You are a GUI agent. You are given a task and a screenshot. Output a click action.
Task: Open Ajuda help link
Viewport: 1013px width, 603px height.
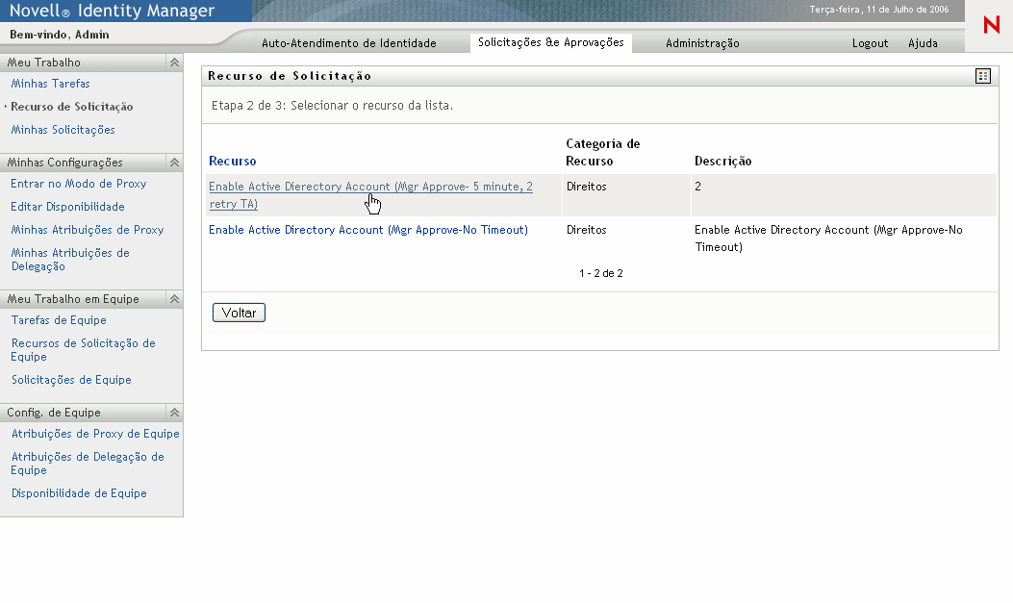pyautogui.click(x=923, y=43)
